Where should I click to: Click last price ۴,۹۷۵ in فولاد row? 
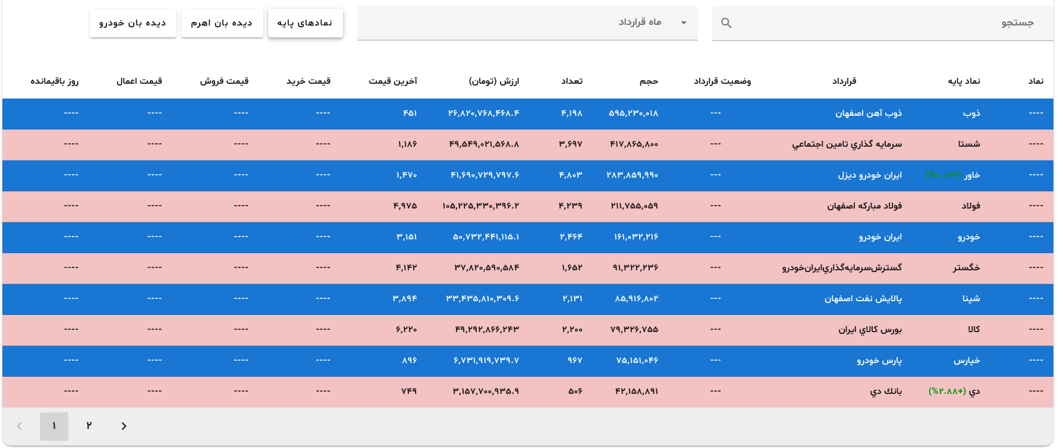(405, 206)
